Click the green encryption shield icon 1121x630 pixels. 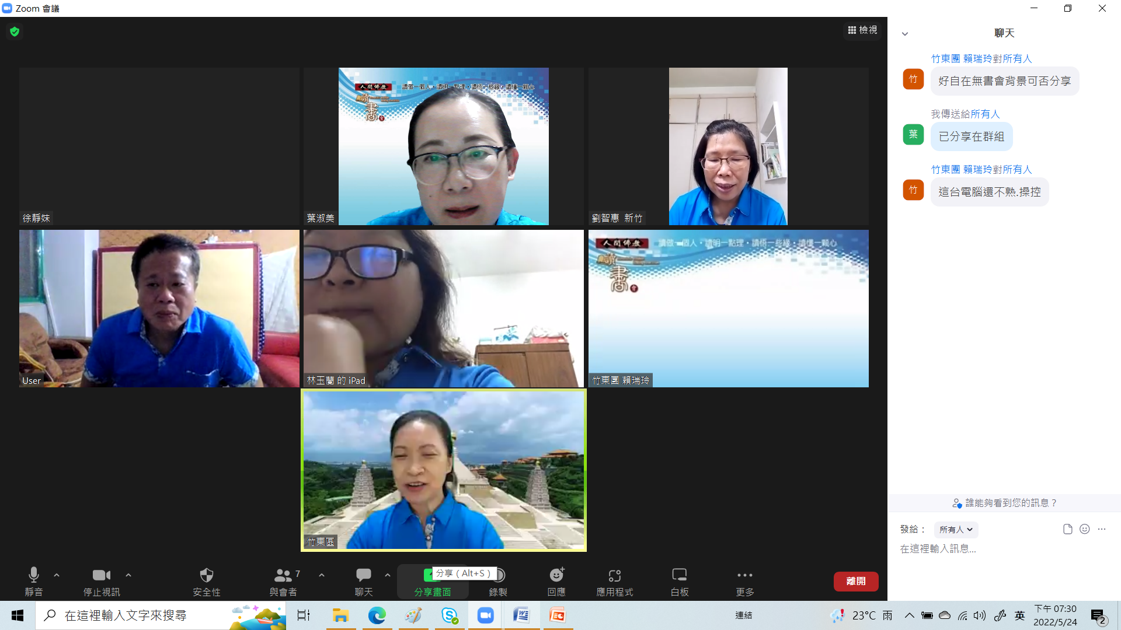click(x=15, y=32)
